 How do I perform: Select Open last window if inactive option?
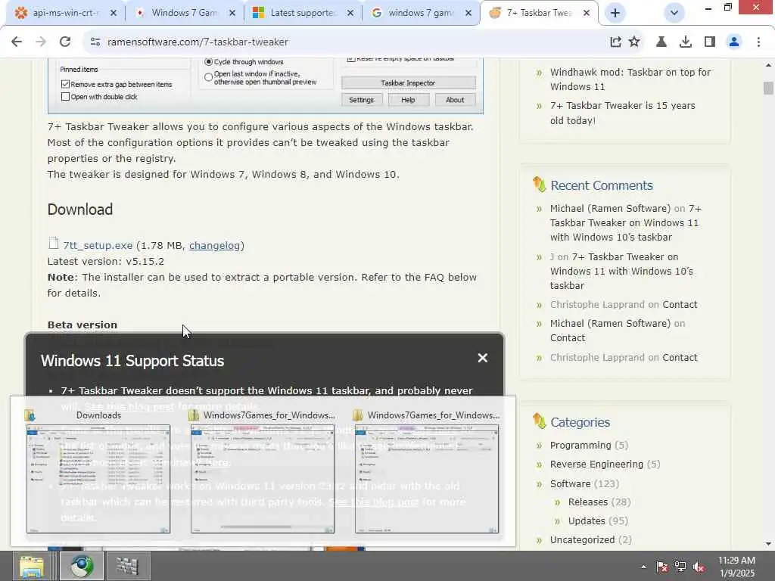209,77
